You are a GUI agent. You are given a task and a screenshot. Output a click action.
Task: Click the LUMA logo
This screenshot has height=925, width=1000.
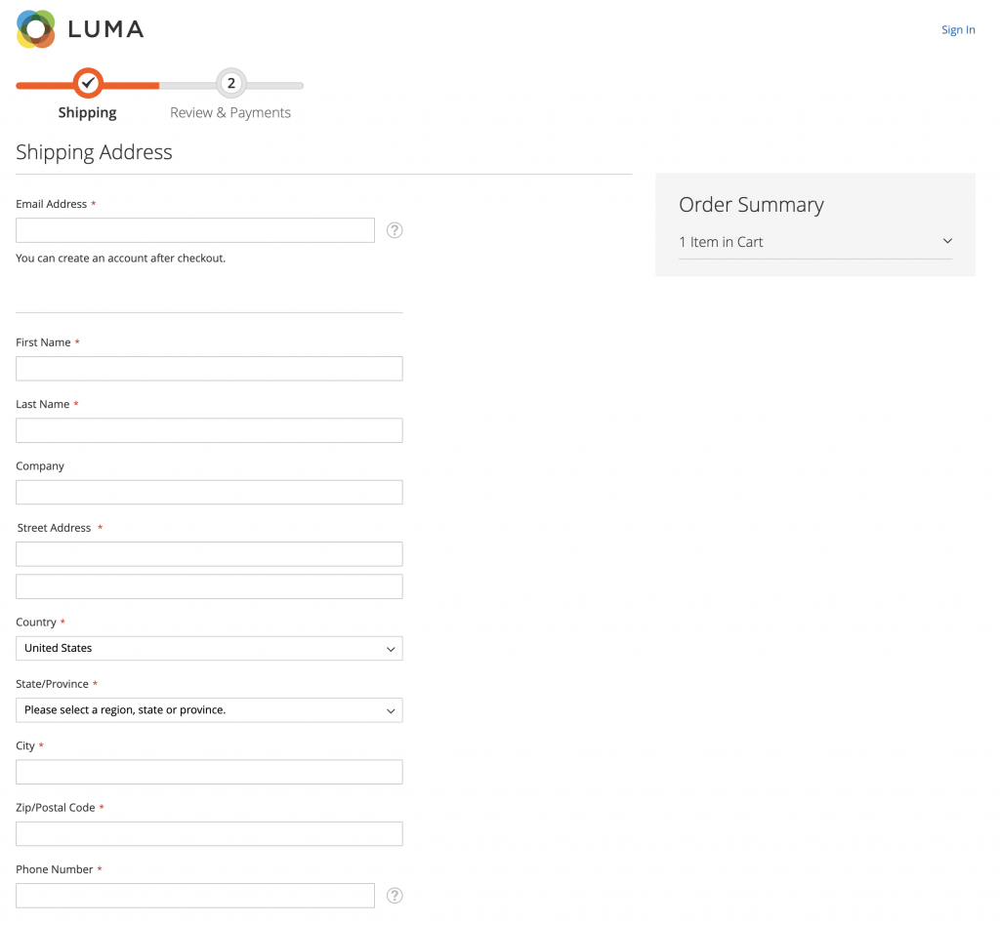[78, 29]
